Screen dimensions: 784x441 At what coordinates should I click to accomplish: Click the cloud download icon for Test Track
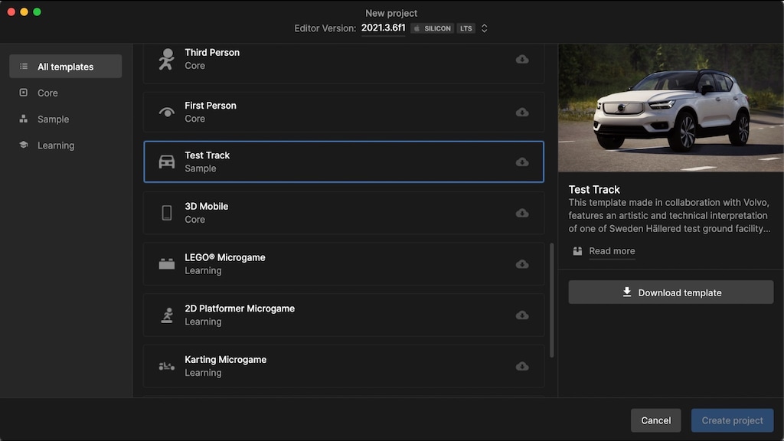click(522, 162)
